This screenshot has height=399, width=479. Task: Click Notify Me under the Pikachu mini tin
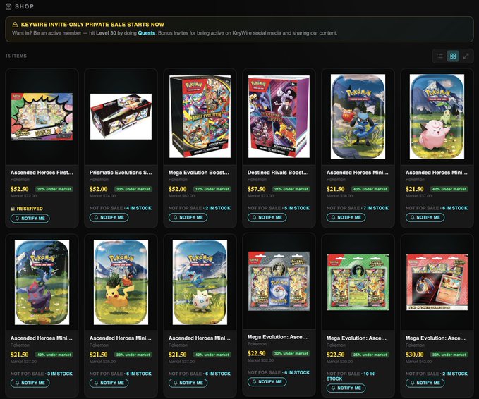pos(109,383)
